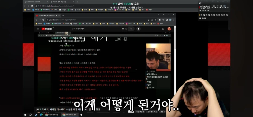253x117 pixels.
Task: Open Microsoft Edge from the taskbar
Action: tap(41, 115)
